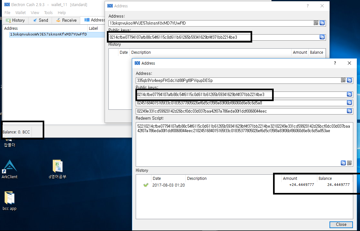Show QR code for 13okqnvu address

pyautogui.click(x=316, y=23)
